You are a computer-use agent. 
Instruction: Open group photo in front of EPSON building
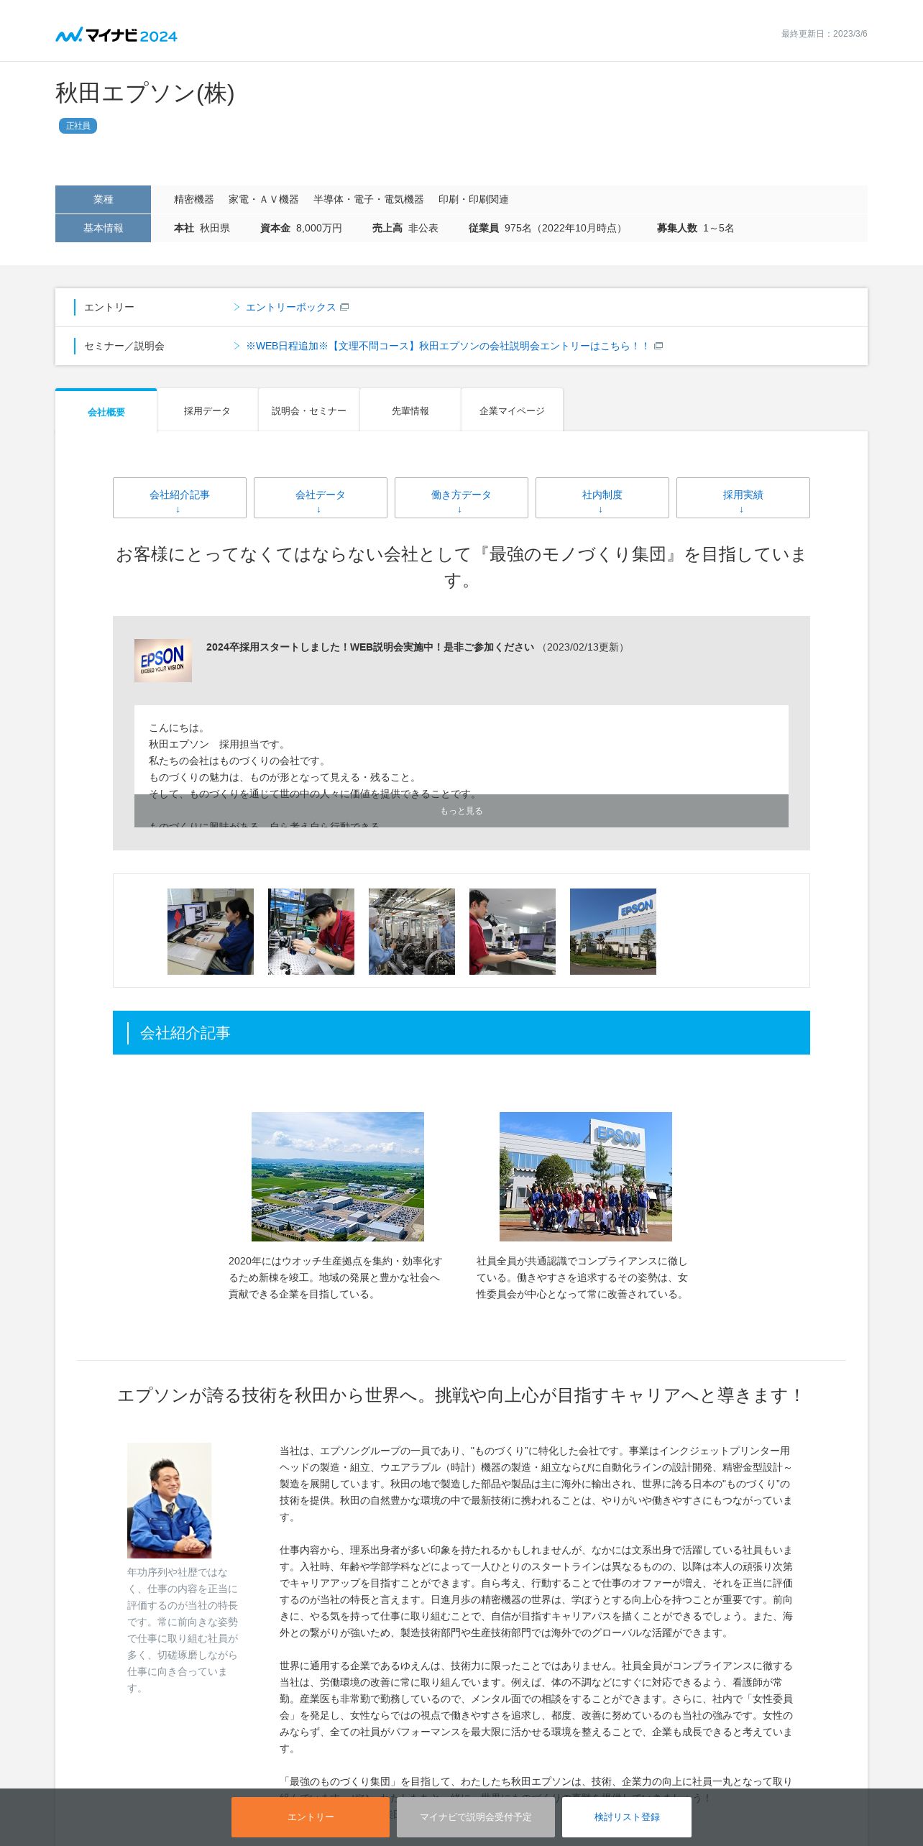586,1177
